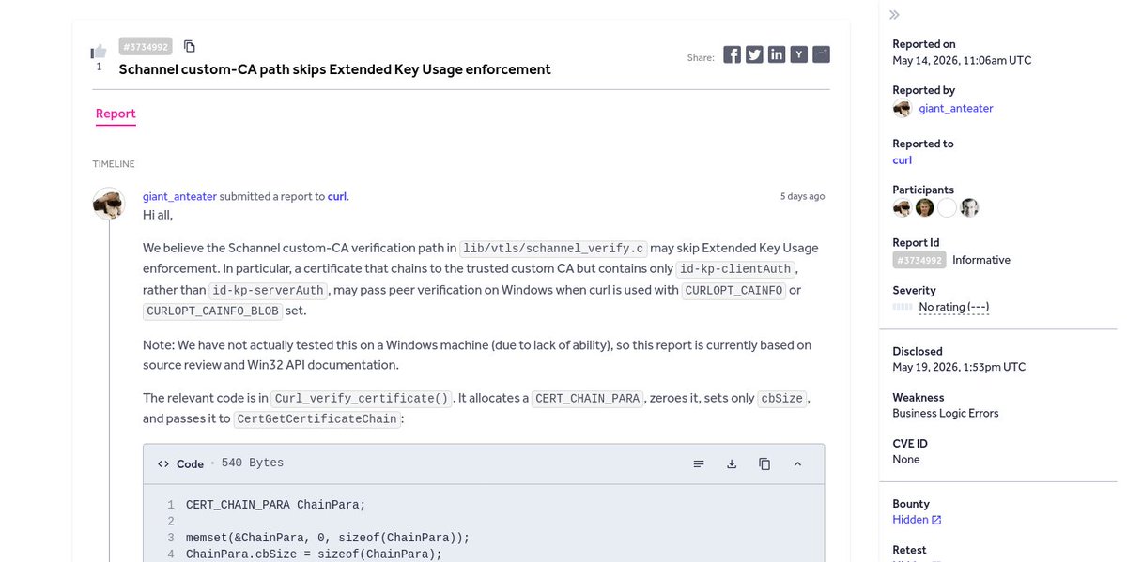The image size is (1127, 562).
Task: Click the TIMELINE heading
Action: point(114,164)
